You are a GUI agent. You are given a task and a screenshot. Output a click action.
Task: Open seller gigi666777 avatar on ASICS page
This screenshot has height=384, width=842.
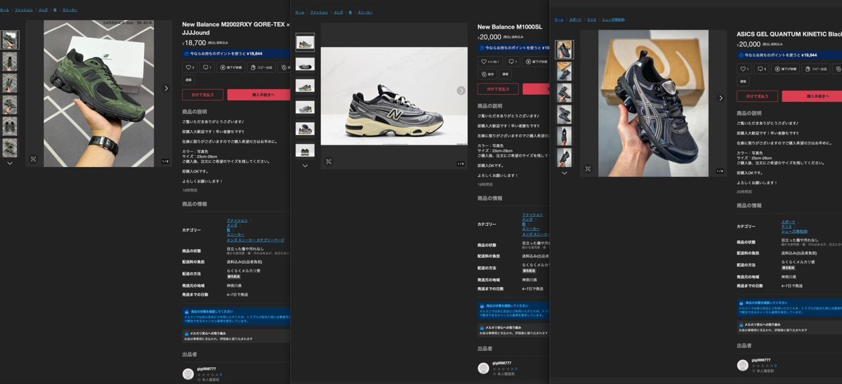[743, 365]
